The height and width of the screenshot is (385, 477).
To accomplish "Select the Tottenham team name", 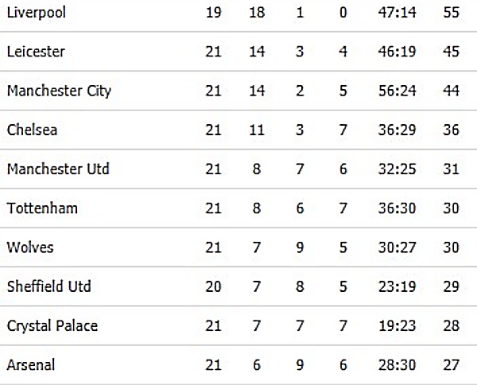I will pyautogui.click(x=42, y=208).
